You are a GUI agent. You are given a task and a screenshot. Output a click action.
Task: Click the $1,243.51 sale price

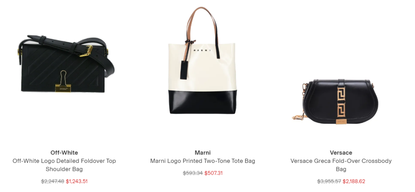(x=77, y=181)
